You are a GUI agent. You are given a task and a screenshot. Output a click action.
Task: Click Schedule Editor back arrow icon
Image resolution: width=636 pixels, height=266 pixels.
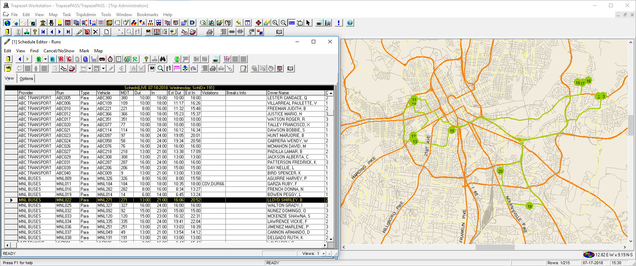coord(19,59)
